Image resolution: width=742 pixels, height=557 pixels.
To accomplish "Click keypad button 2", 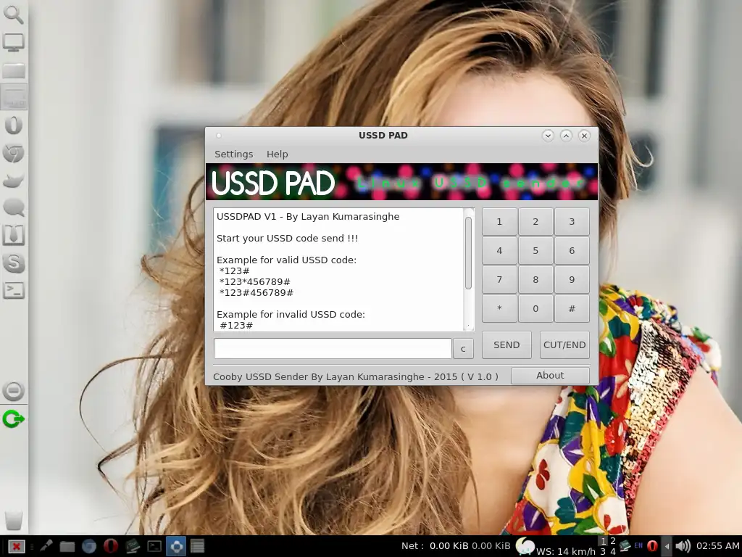I will 535,222.
